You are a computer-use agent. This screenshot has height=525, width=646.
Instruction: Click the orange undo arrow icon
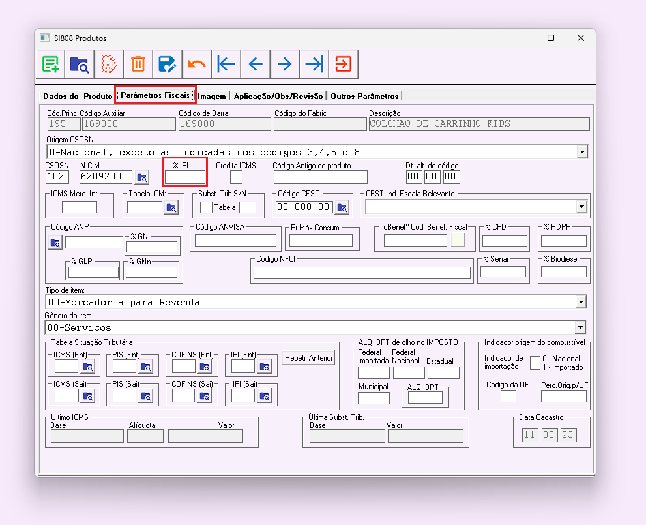click(197, 65)
